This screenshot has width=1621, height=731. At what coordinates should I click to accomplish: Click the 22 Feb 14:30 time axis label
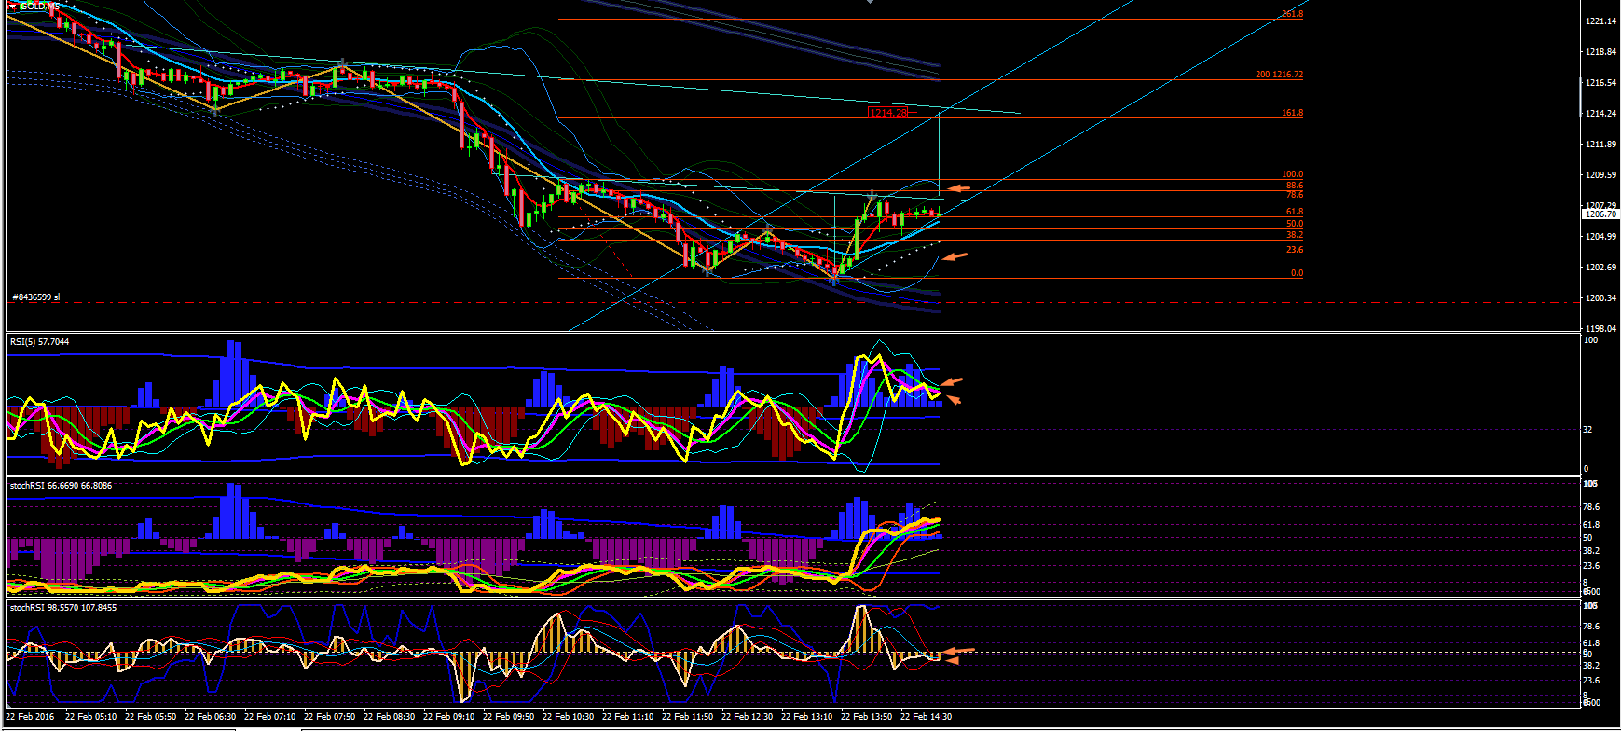point(927,717)
